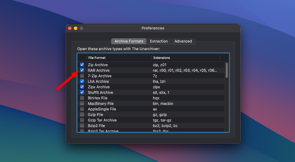Select the StuffIt Archive row label
The width and height of the screenshot is (295, 162).
pos(100,92)
